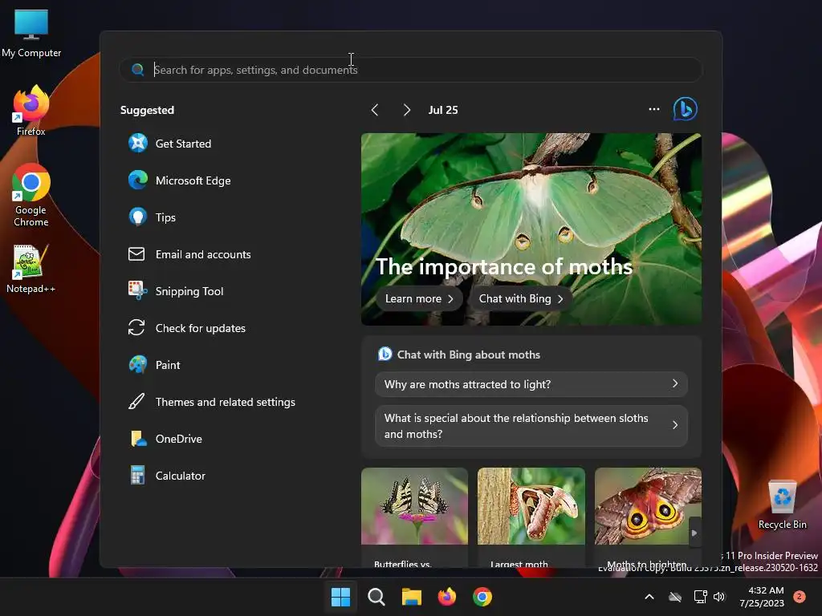The image size is (822, 616).
Task: Click 'The importance of moths' title
Action: 504,266
